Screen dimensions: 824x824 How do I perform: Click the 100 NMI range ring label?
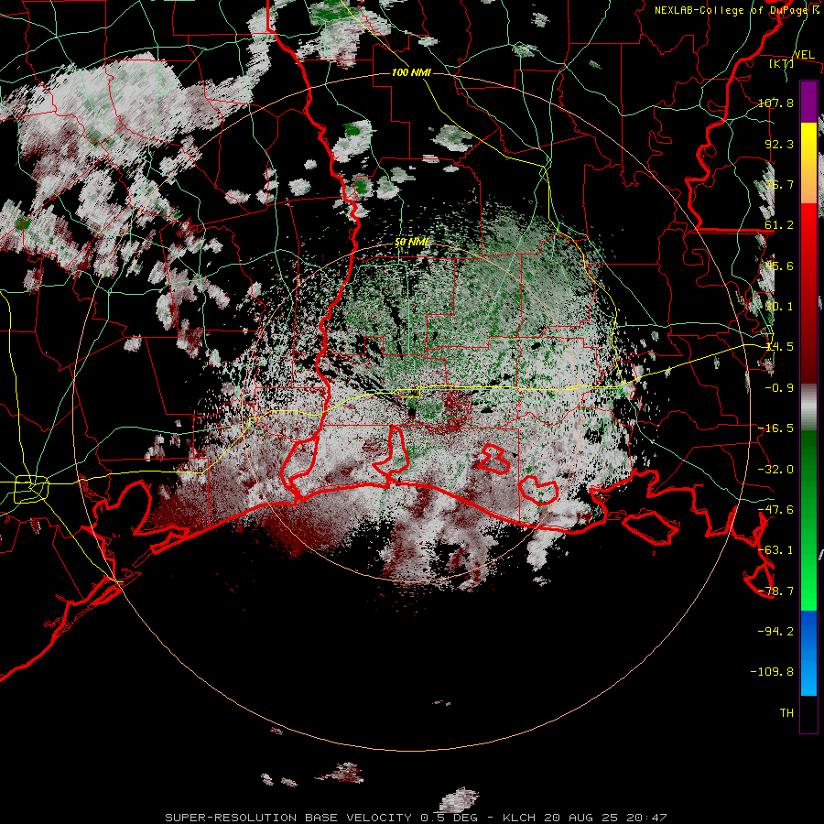[411, 72]
